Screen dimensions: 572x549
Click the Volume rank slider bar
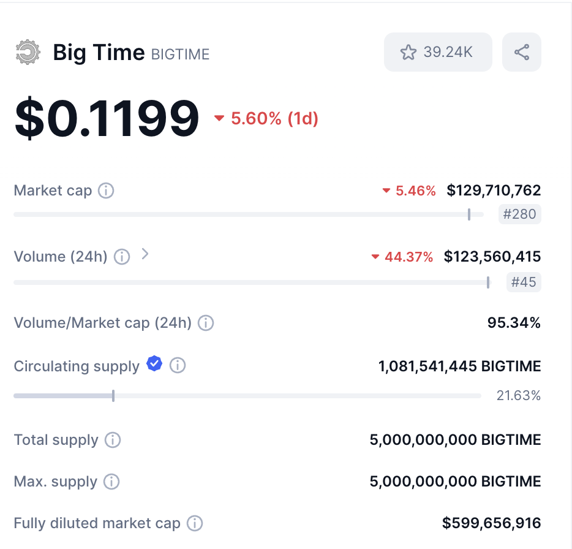251,282
